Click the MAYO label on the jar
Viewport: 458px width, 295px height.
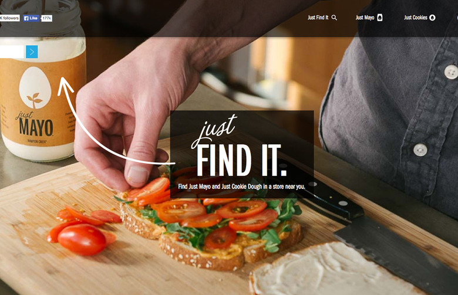36,127
